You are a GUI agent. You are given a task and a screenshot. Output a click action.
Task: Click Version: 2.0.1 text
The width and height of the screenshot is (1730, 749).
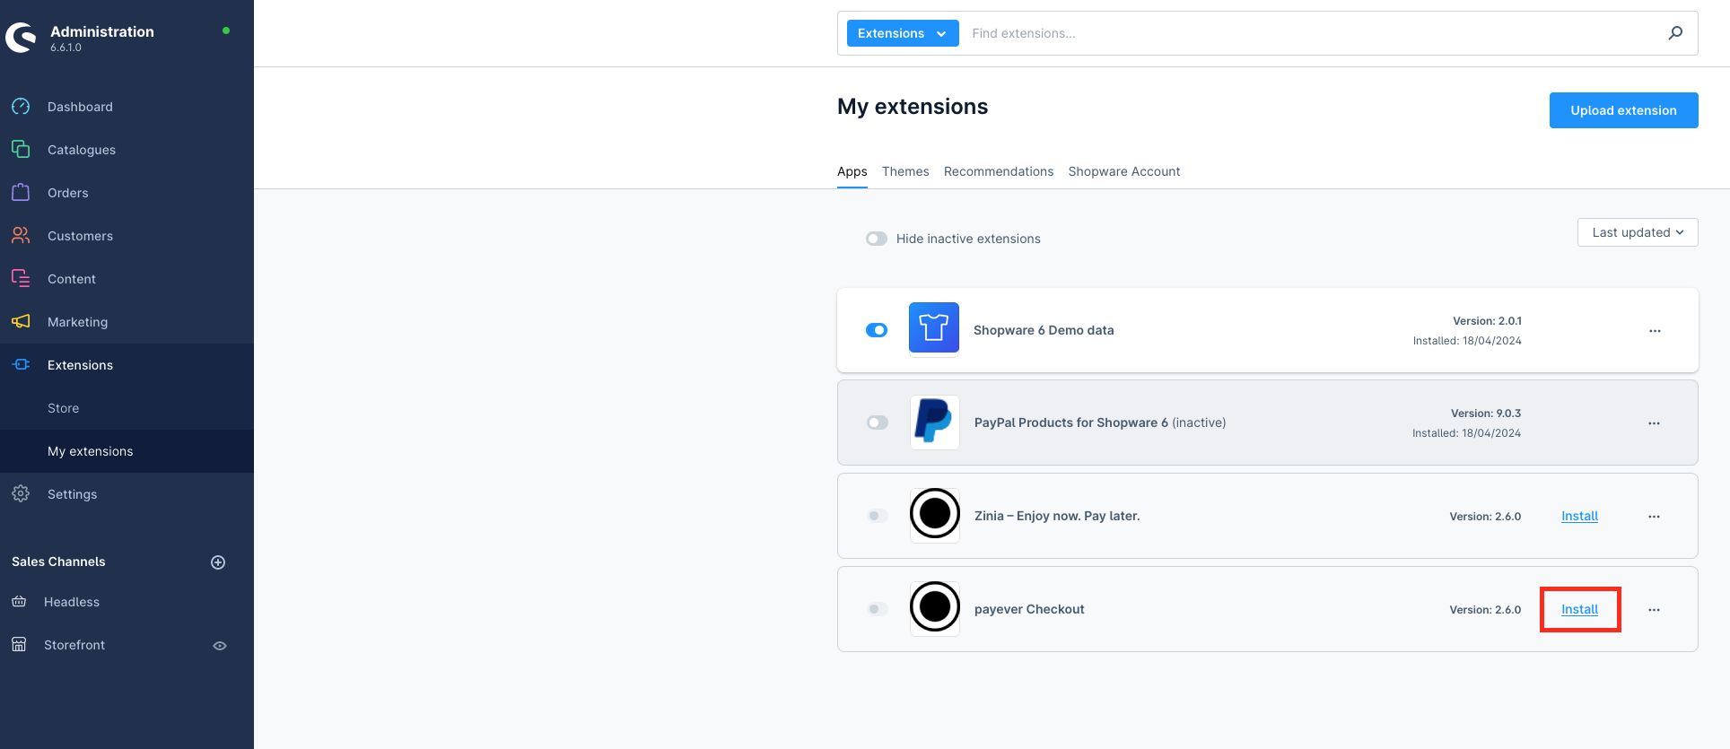coord(1487,321)
